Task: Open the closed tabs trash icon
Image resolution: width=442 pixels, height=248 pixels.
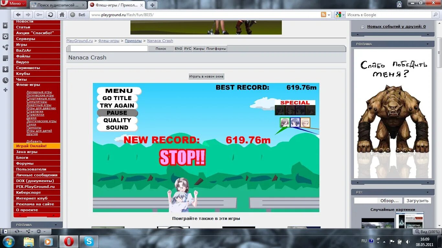Action: pyautogui.click(x=399, y=5)
